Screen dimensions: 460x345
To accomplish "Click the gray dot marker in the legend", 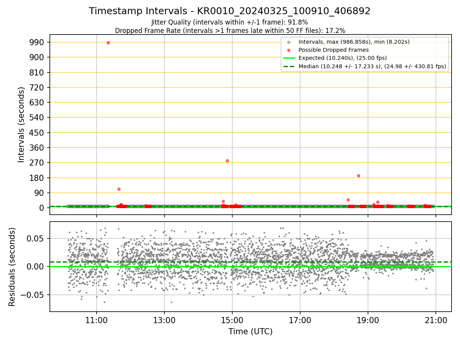I will tap(289, 42).
